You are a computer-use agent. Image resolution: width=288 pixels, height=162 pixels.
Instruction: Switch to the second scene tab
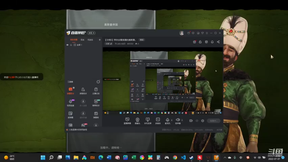pyautogui.click(x=82, y=40)
